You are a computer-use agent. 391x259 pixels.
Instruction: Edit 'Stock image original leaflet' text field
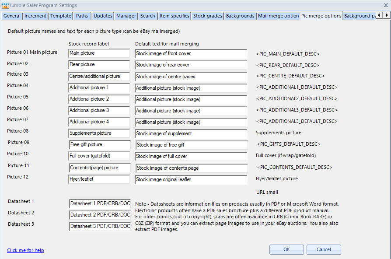pyautogui.click(x=191, y=179)
